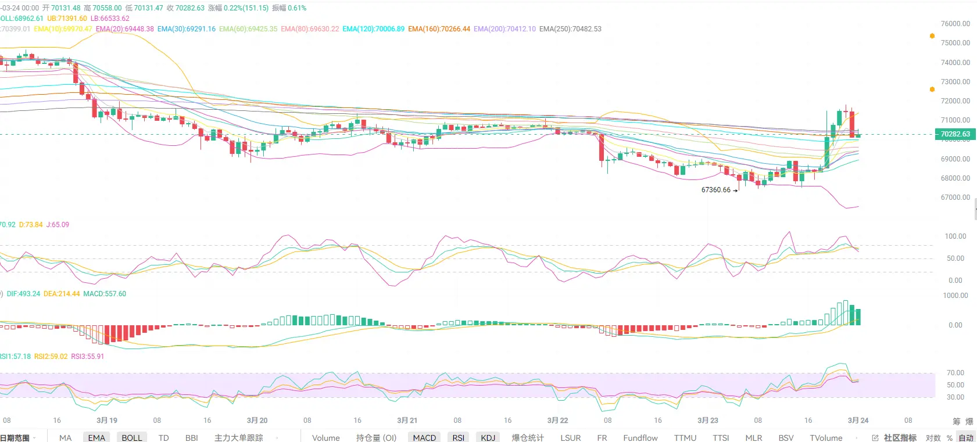Click the 3月 20 date label
Screen dimensions: 977x442
[x=257, y=421]
